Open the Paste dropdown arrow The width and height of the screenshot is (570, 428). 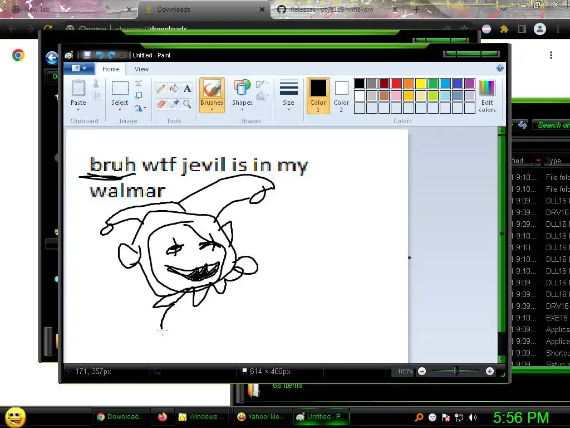78,109
